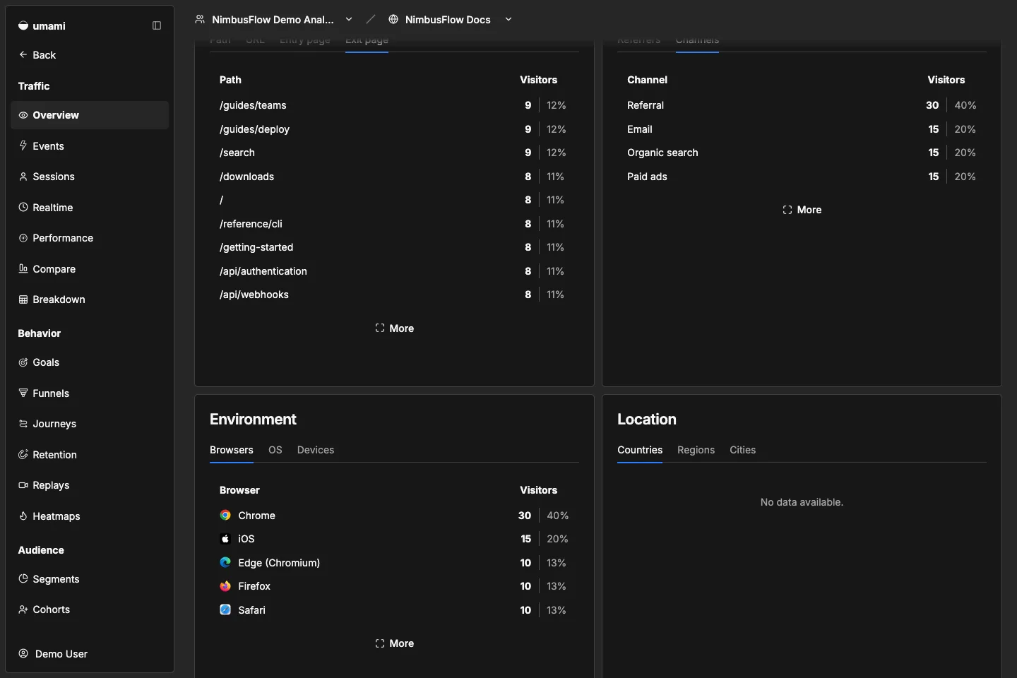Screen dimensions: 1017x678
Task: Open Journeys route icon
Action: click(x=23, y=424)
